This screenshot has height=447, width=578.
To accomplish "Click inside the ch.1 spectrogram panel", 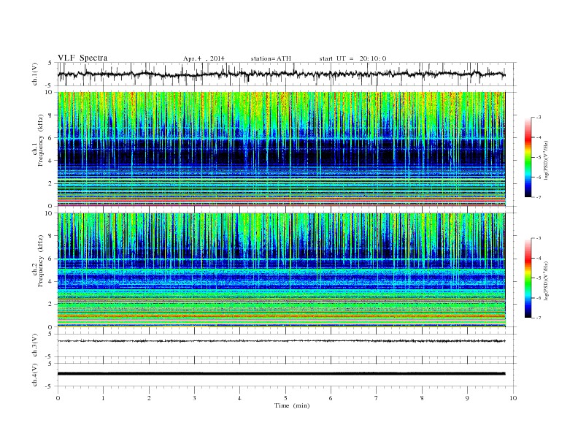I will 281,149.
